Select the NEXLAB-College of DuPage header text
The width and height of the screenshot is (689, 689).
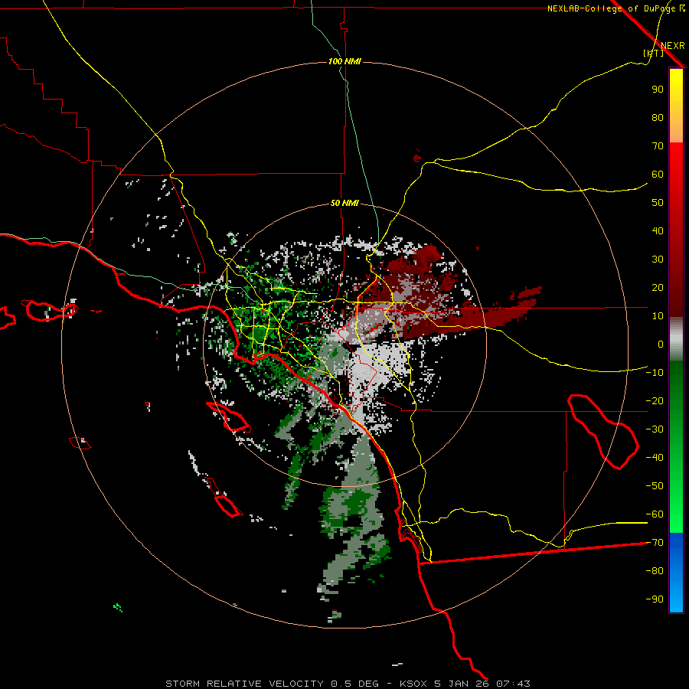[x=612, y=8]
